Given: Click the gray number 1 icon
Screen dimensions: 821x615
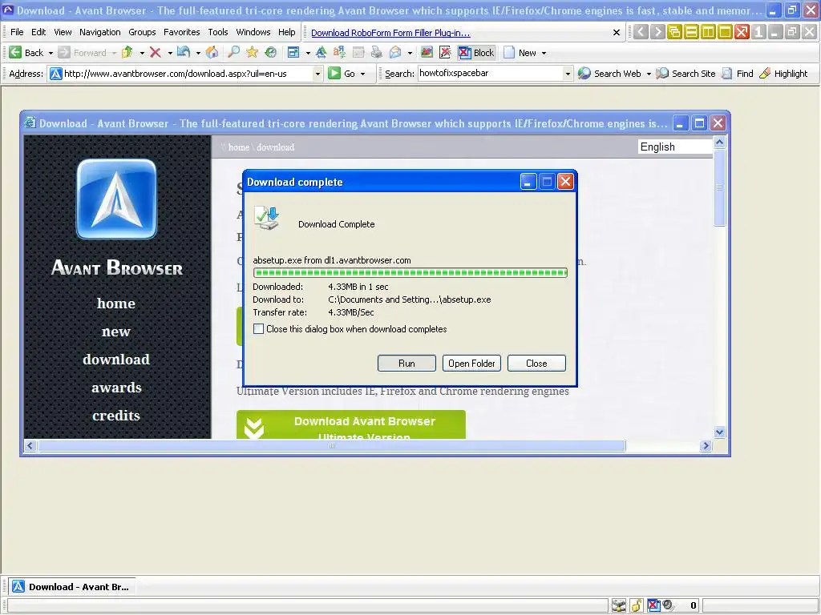Looking at the screenshot, I should (758, 32).
